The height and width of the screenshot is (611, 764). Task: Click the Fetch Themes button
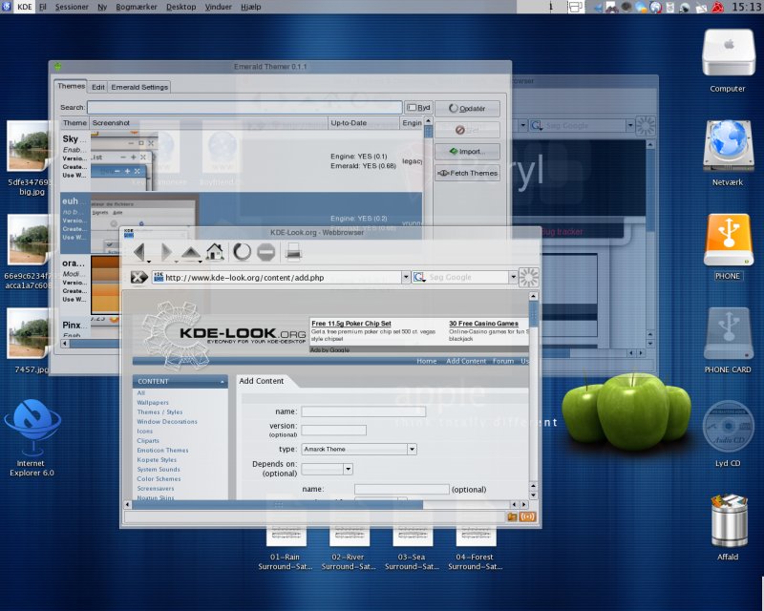pyautogui.click(x=467, y=173)
